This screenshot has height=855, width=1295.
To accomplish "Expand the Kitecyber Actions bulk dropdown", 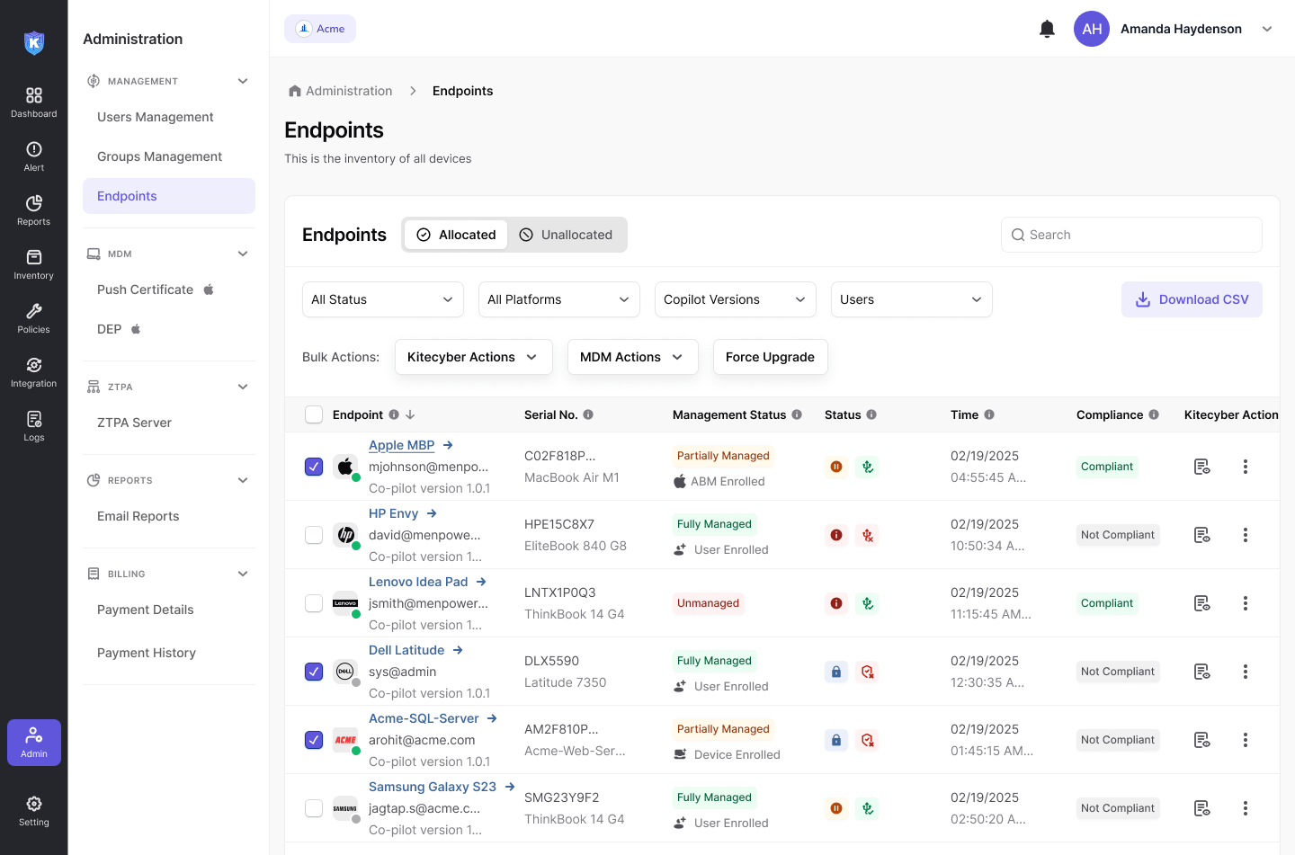I will tap(473, 357).
